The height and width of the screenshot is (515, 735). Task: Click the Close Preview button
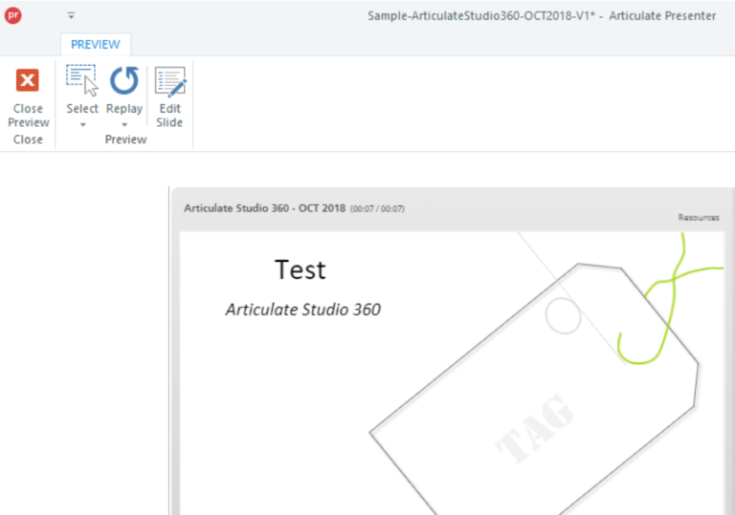28,98
